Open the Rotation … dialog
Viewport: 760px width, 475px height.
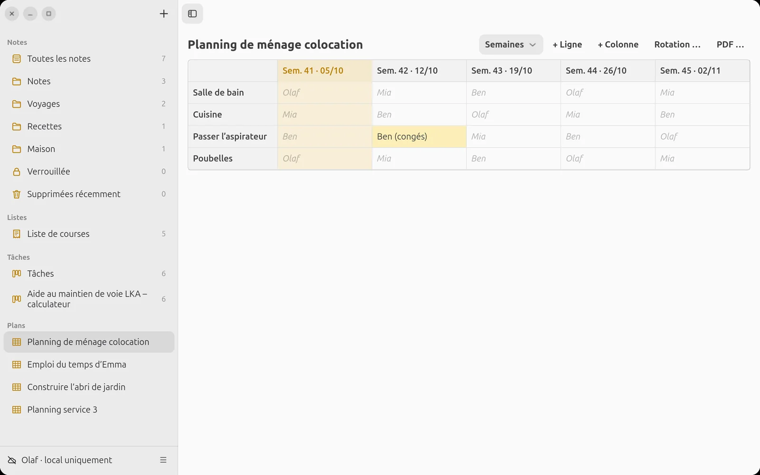point(677,45)
